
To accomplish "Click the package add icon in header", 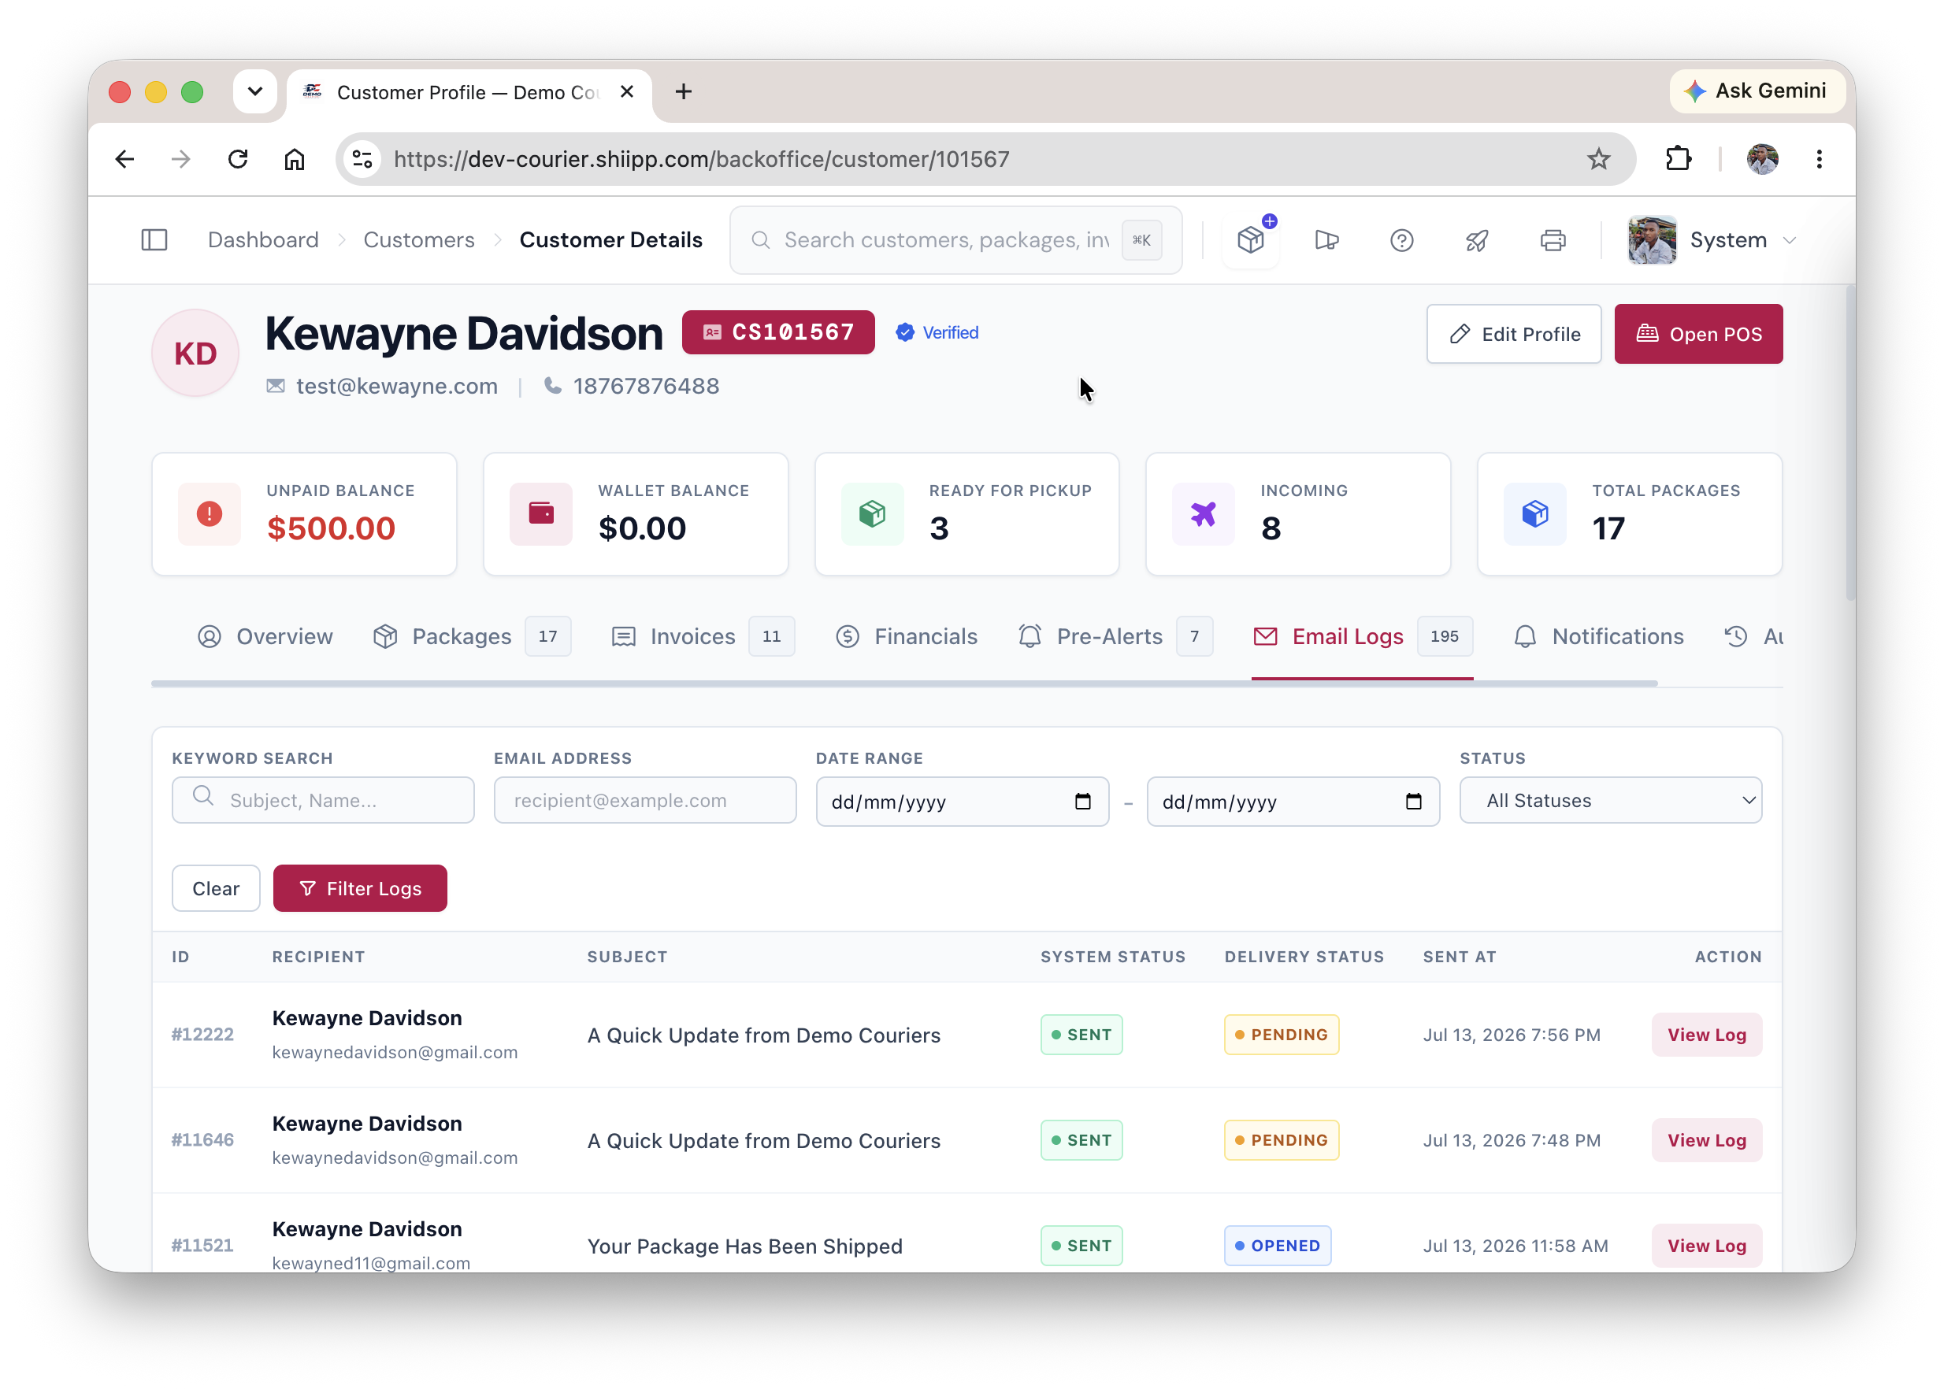I will pyautogui.click(x=1251, y=239).
